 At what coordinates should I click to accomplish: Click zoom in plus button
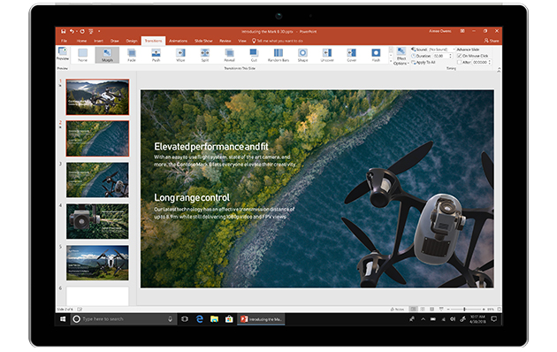click(x=484, y=310)
